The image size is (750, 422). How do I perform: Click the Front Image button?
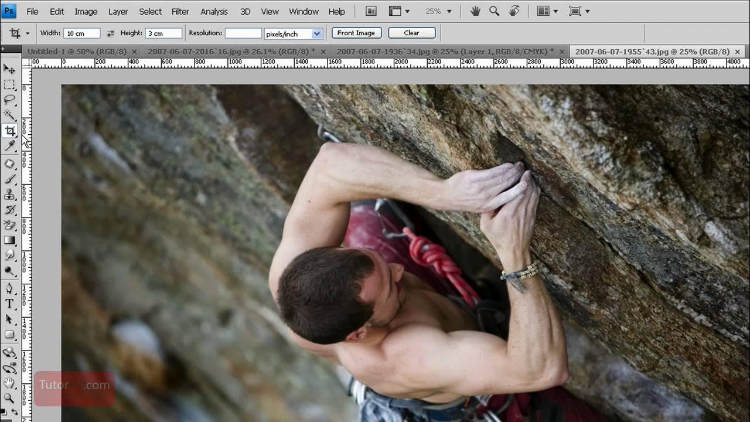[356, 33]
